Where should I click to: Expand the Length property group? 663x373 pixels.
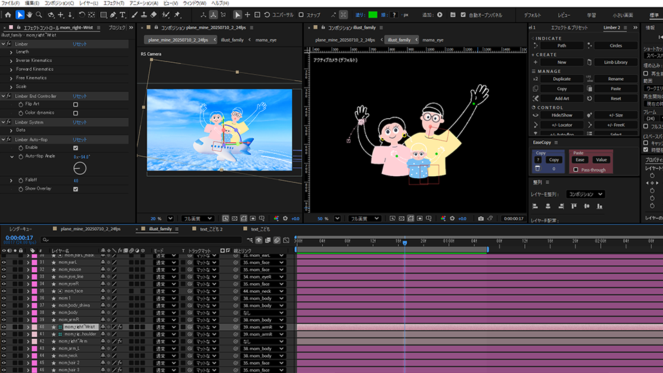click(x=12, y=52)
